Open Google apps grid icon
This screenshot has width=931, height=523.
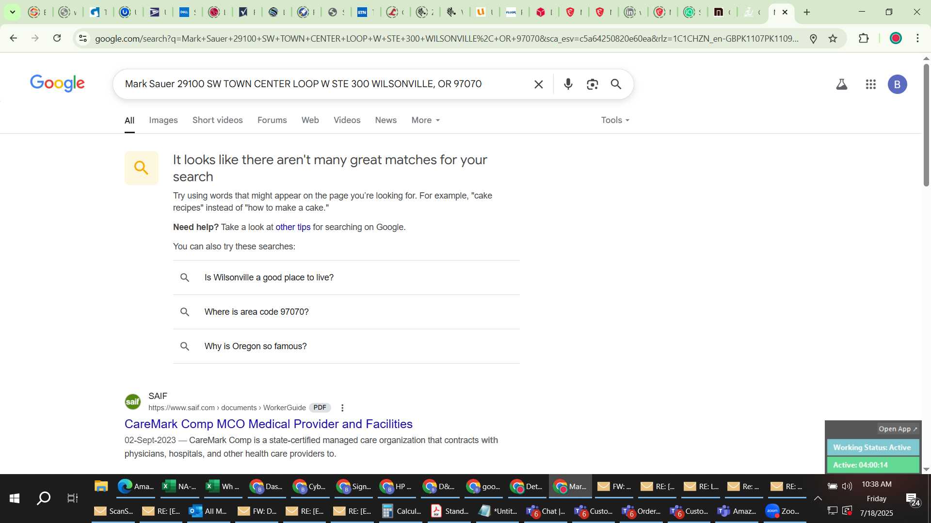[871, 84]
